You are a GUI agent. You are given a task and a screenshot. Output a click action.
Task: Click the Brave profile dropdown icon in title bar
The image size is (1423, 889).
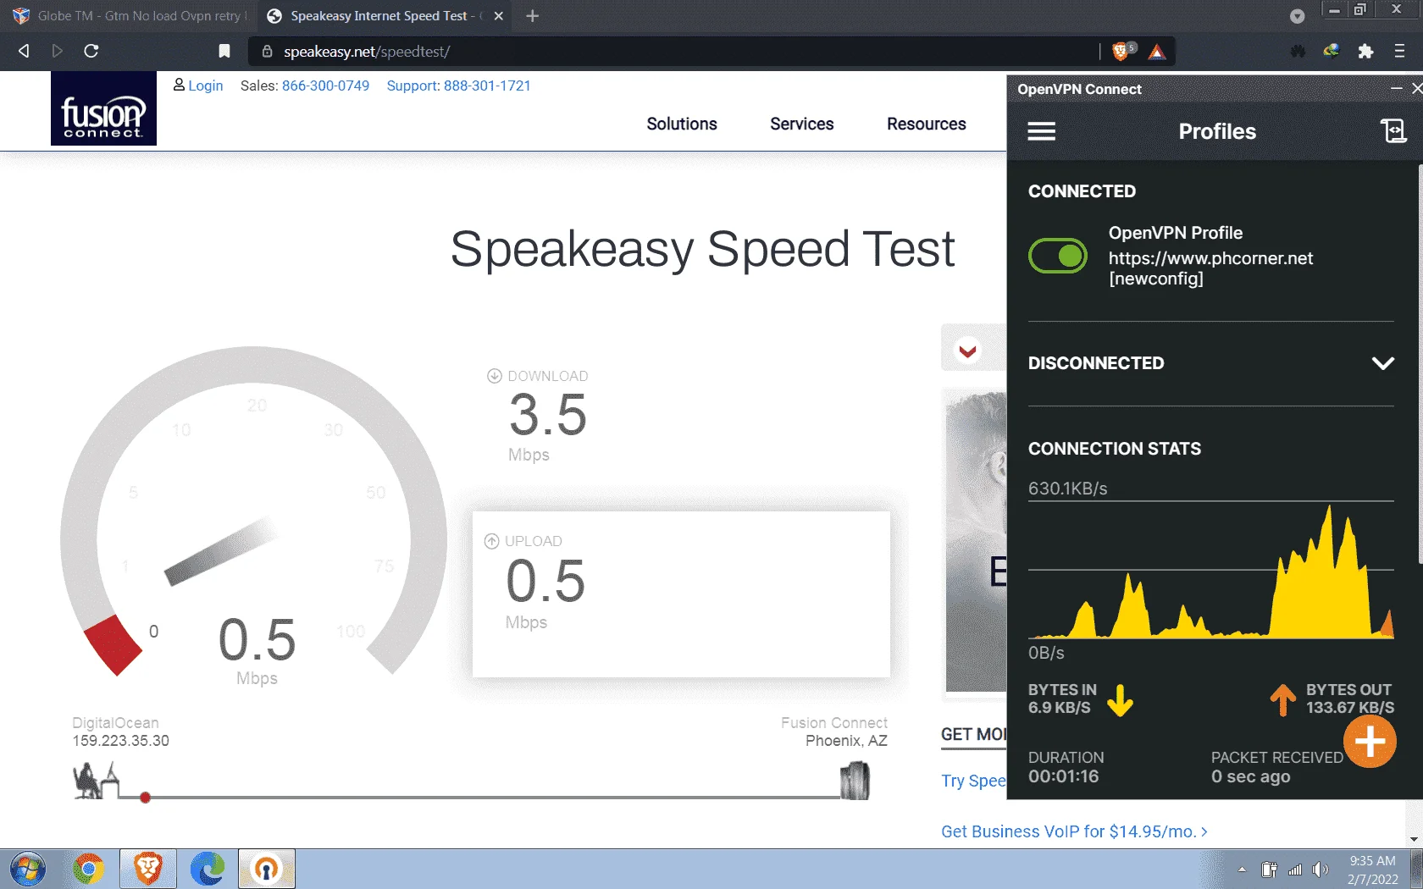[1297, 16]
